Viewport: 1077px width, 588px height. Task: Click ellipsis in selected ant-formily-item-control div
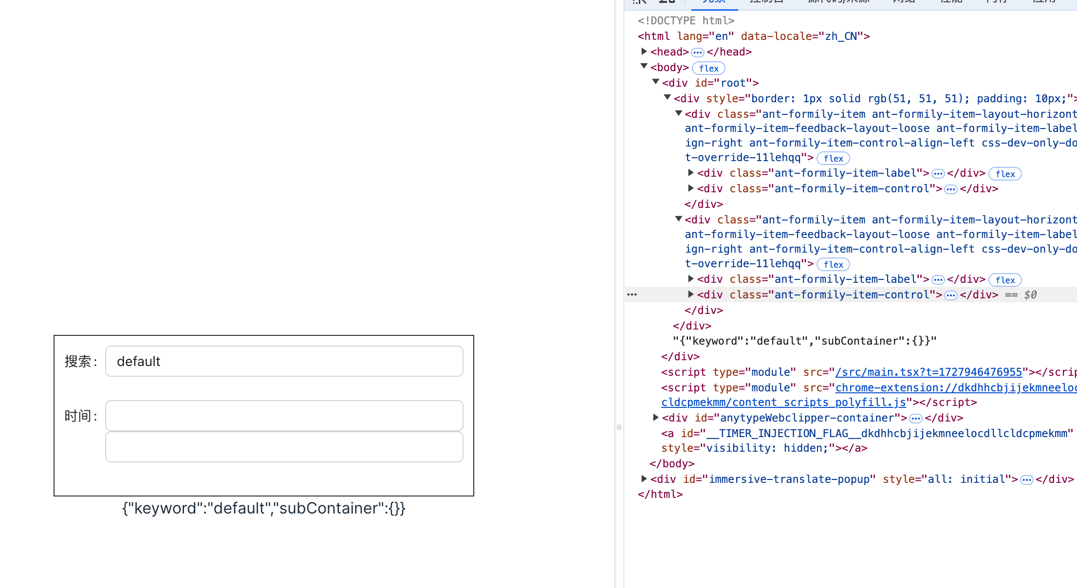(950, 295)
